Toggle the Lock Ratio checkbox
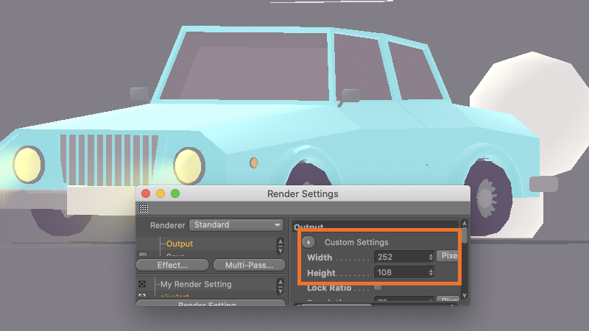Viewport: 589px width, 331px height. (x=378, y=288)
